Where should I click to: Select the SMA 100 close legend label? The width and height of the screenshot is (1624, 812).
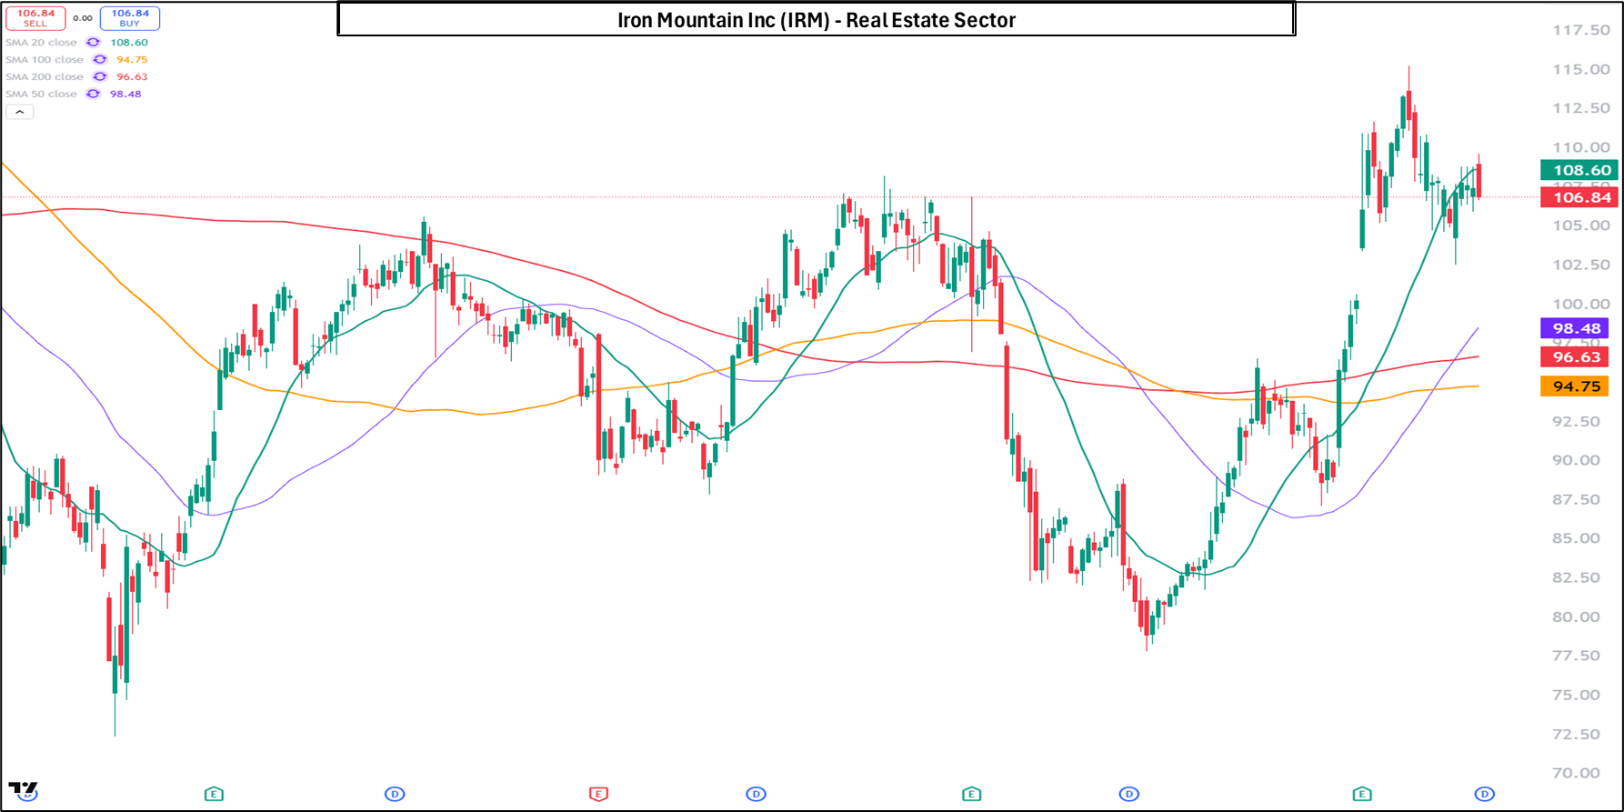tap(45, 60)
